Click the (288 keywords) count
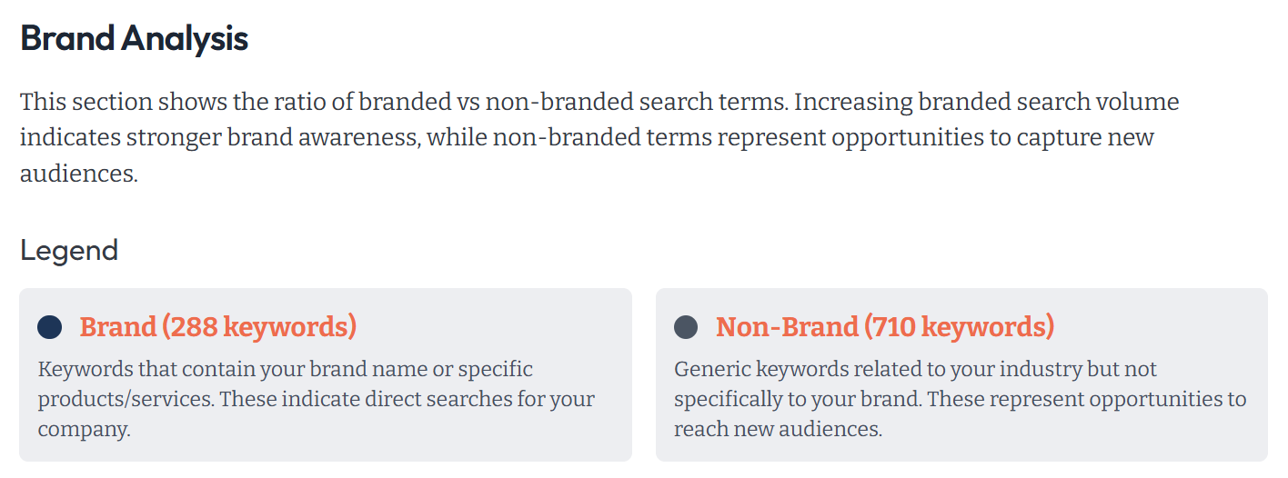The width and height of the screenshot is (1288, 478). point(259,327)
